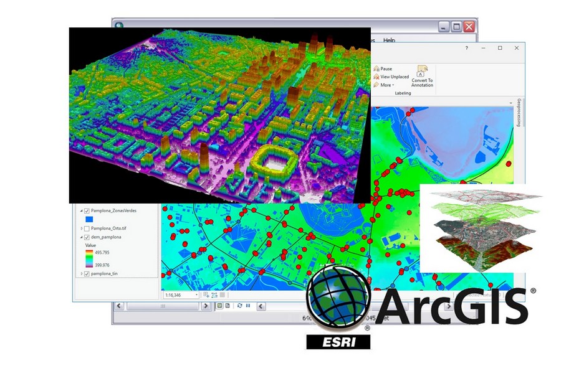
Task: Close the back window with red X
Action: point(469,27)
